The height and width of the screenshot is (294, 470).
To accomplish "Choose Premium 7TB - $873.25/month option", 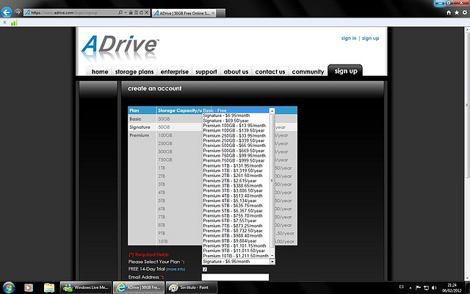I will coord(236,226).
